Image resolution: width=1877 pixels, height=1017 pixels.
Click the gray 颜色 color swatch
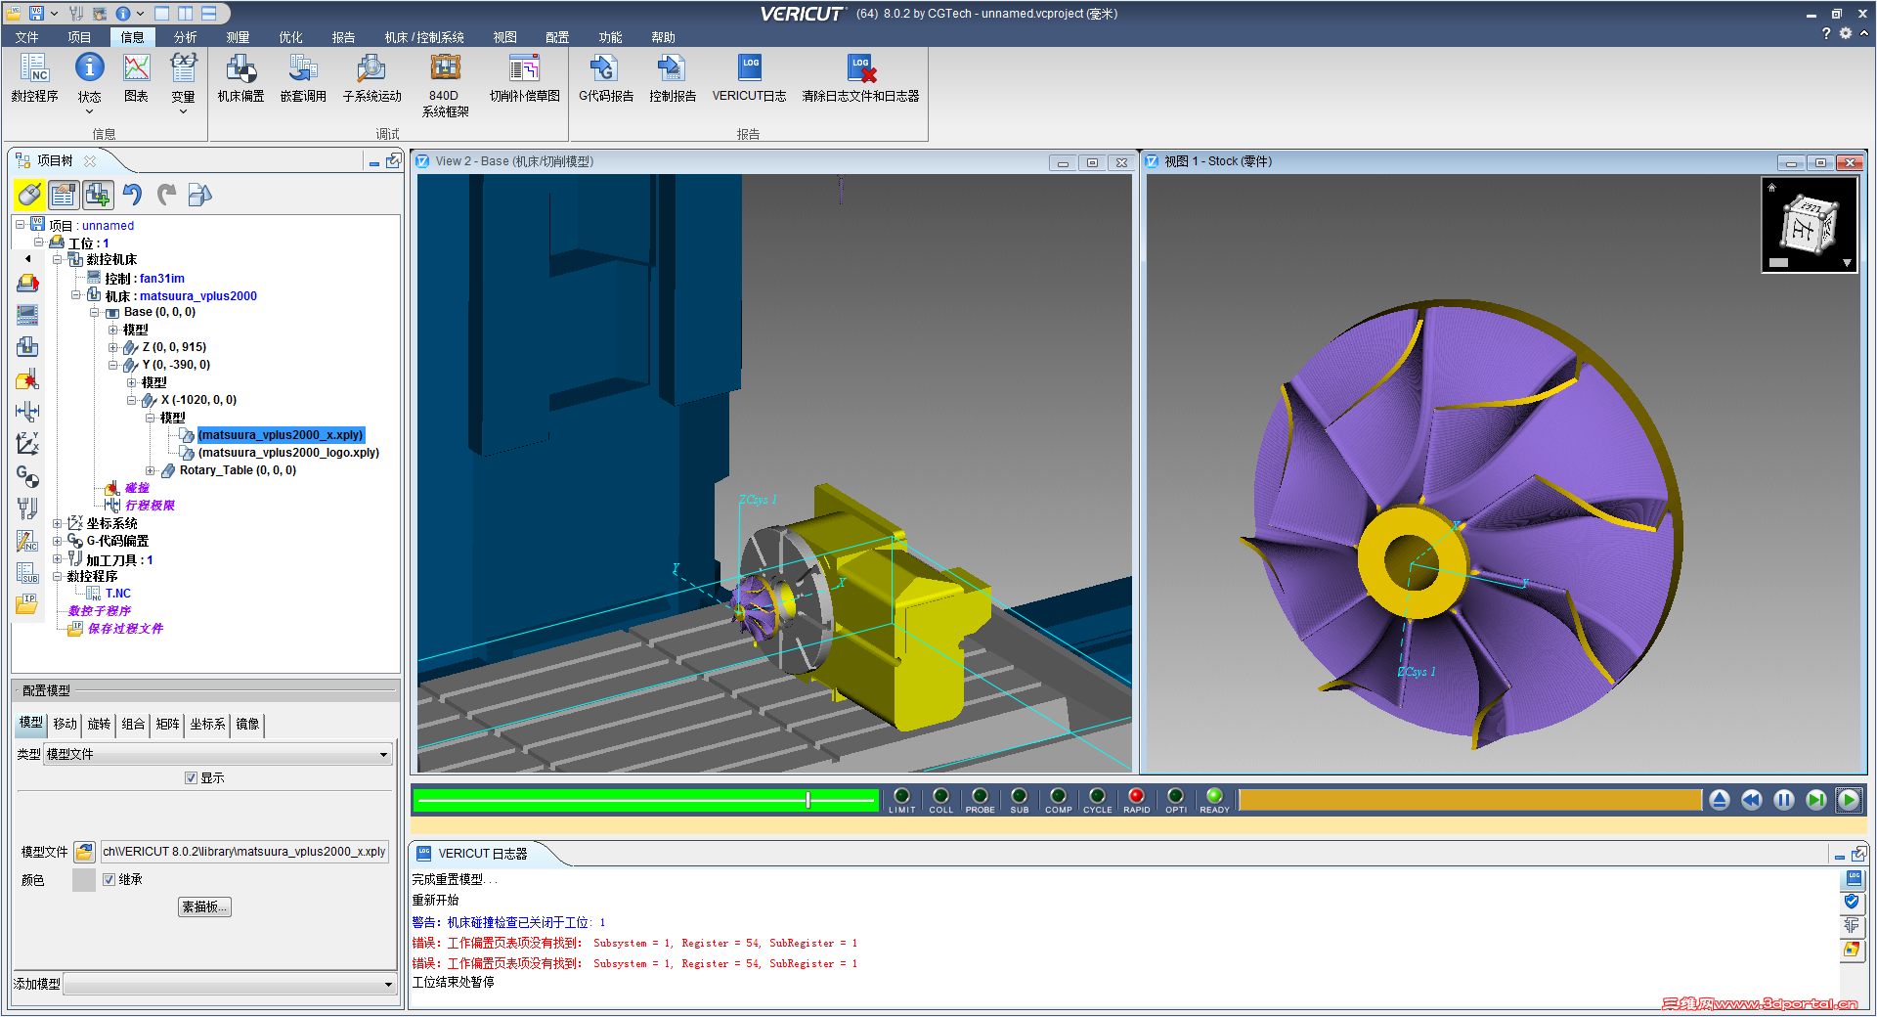tap(84, 879)
